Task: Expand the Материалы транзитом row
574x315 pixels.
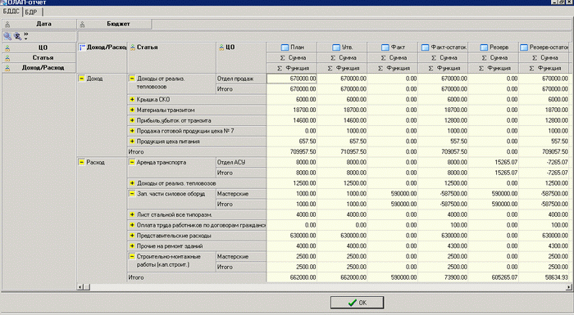Action: (132, 110)
